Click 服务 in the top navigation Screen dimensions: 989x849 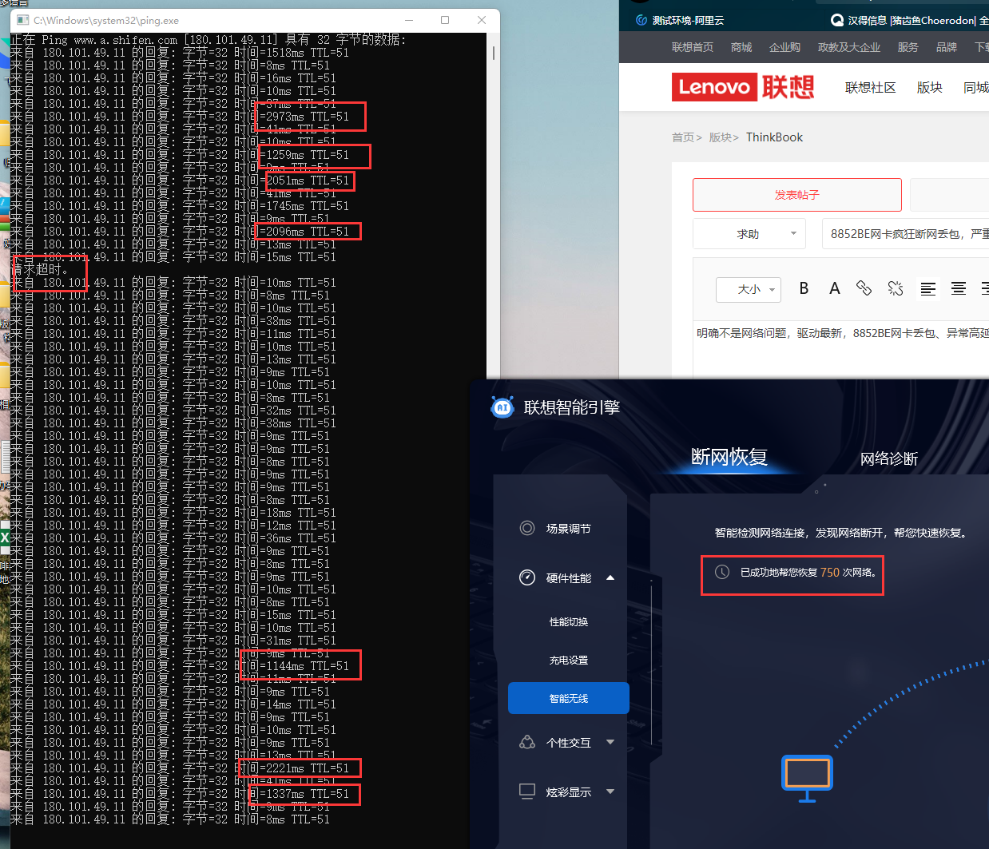point(908,47)
